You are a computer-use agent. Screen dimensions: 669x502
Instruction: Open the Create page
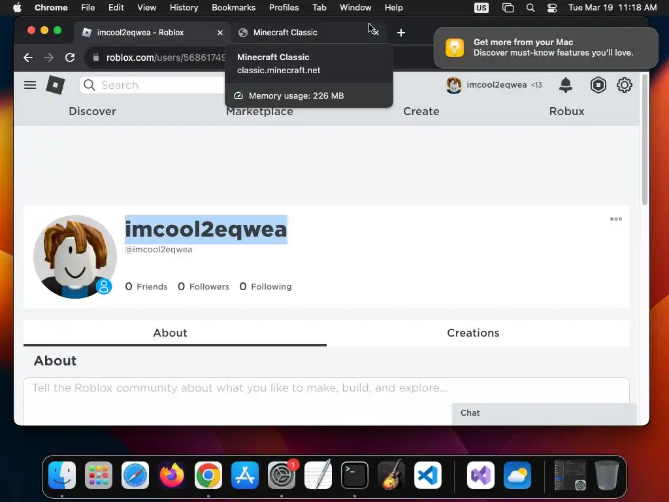(x=421, y=111)
